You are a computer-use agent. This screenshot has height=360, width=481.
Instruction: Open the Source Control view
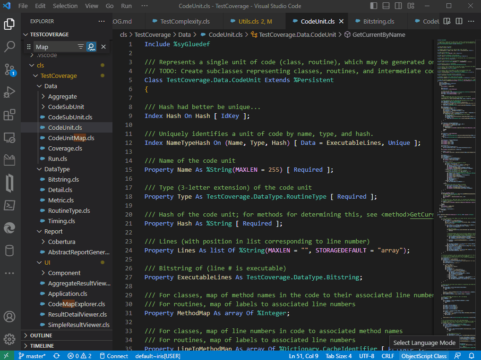point(9,69)
